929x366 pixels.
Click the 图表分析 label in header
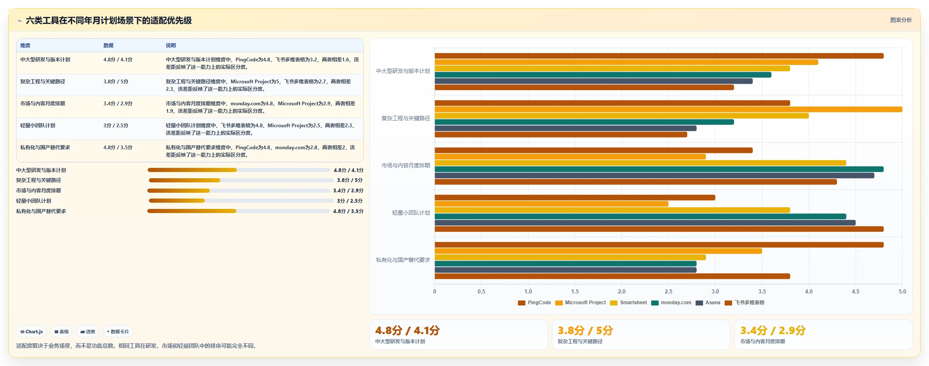click(x=901, y=20)
